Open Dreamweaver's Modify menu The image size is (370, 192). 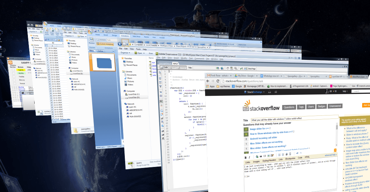[184, 58]
